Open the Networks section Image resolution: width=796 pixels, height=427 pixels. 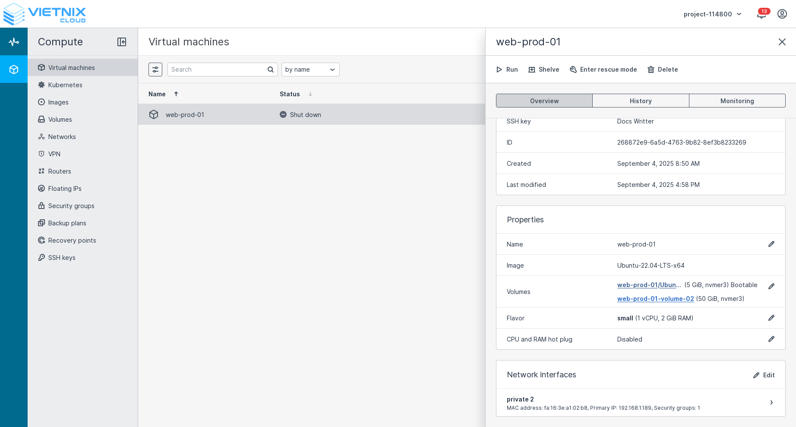coord(62,137)
